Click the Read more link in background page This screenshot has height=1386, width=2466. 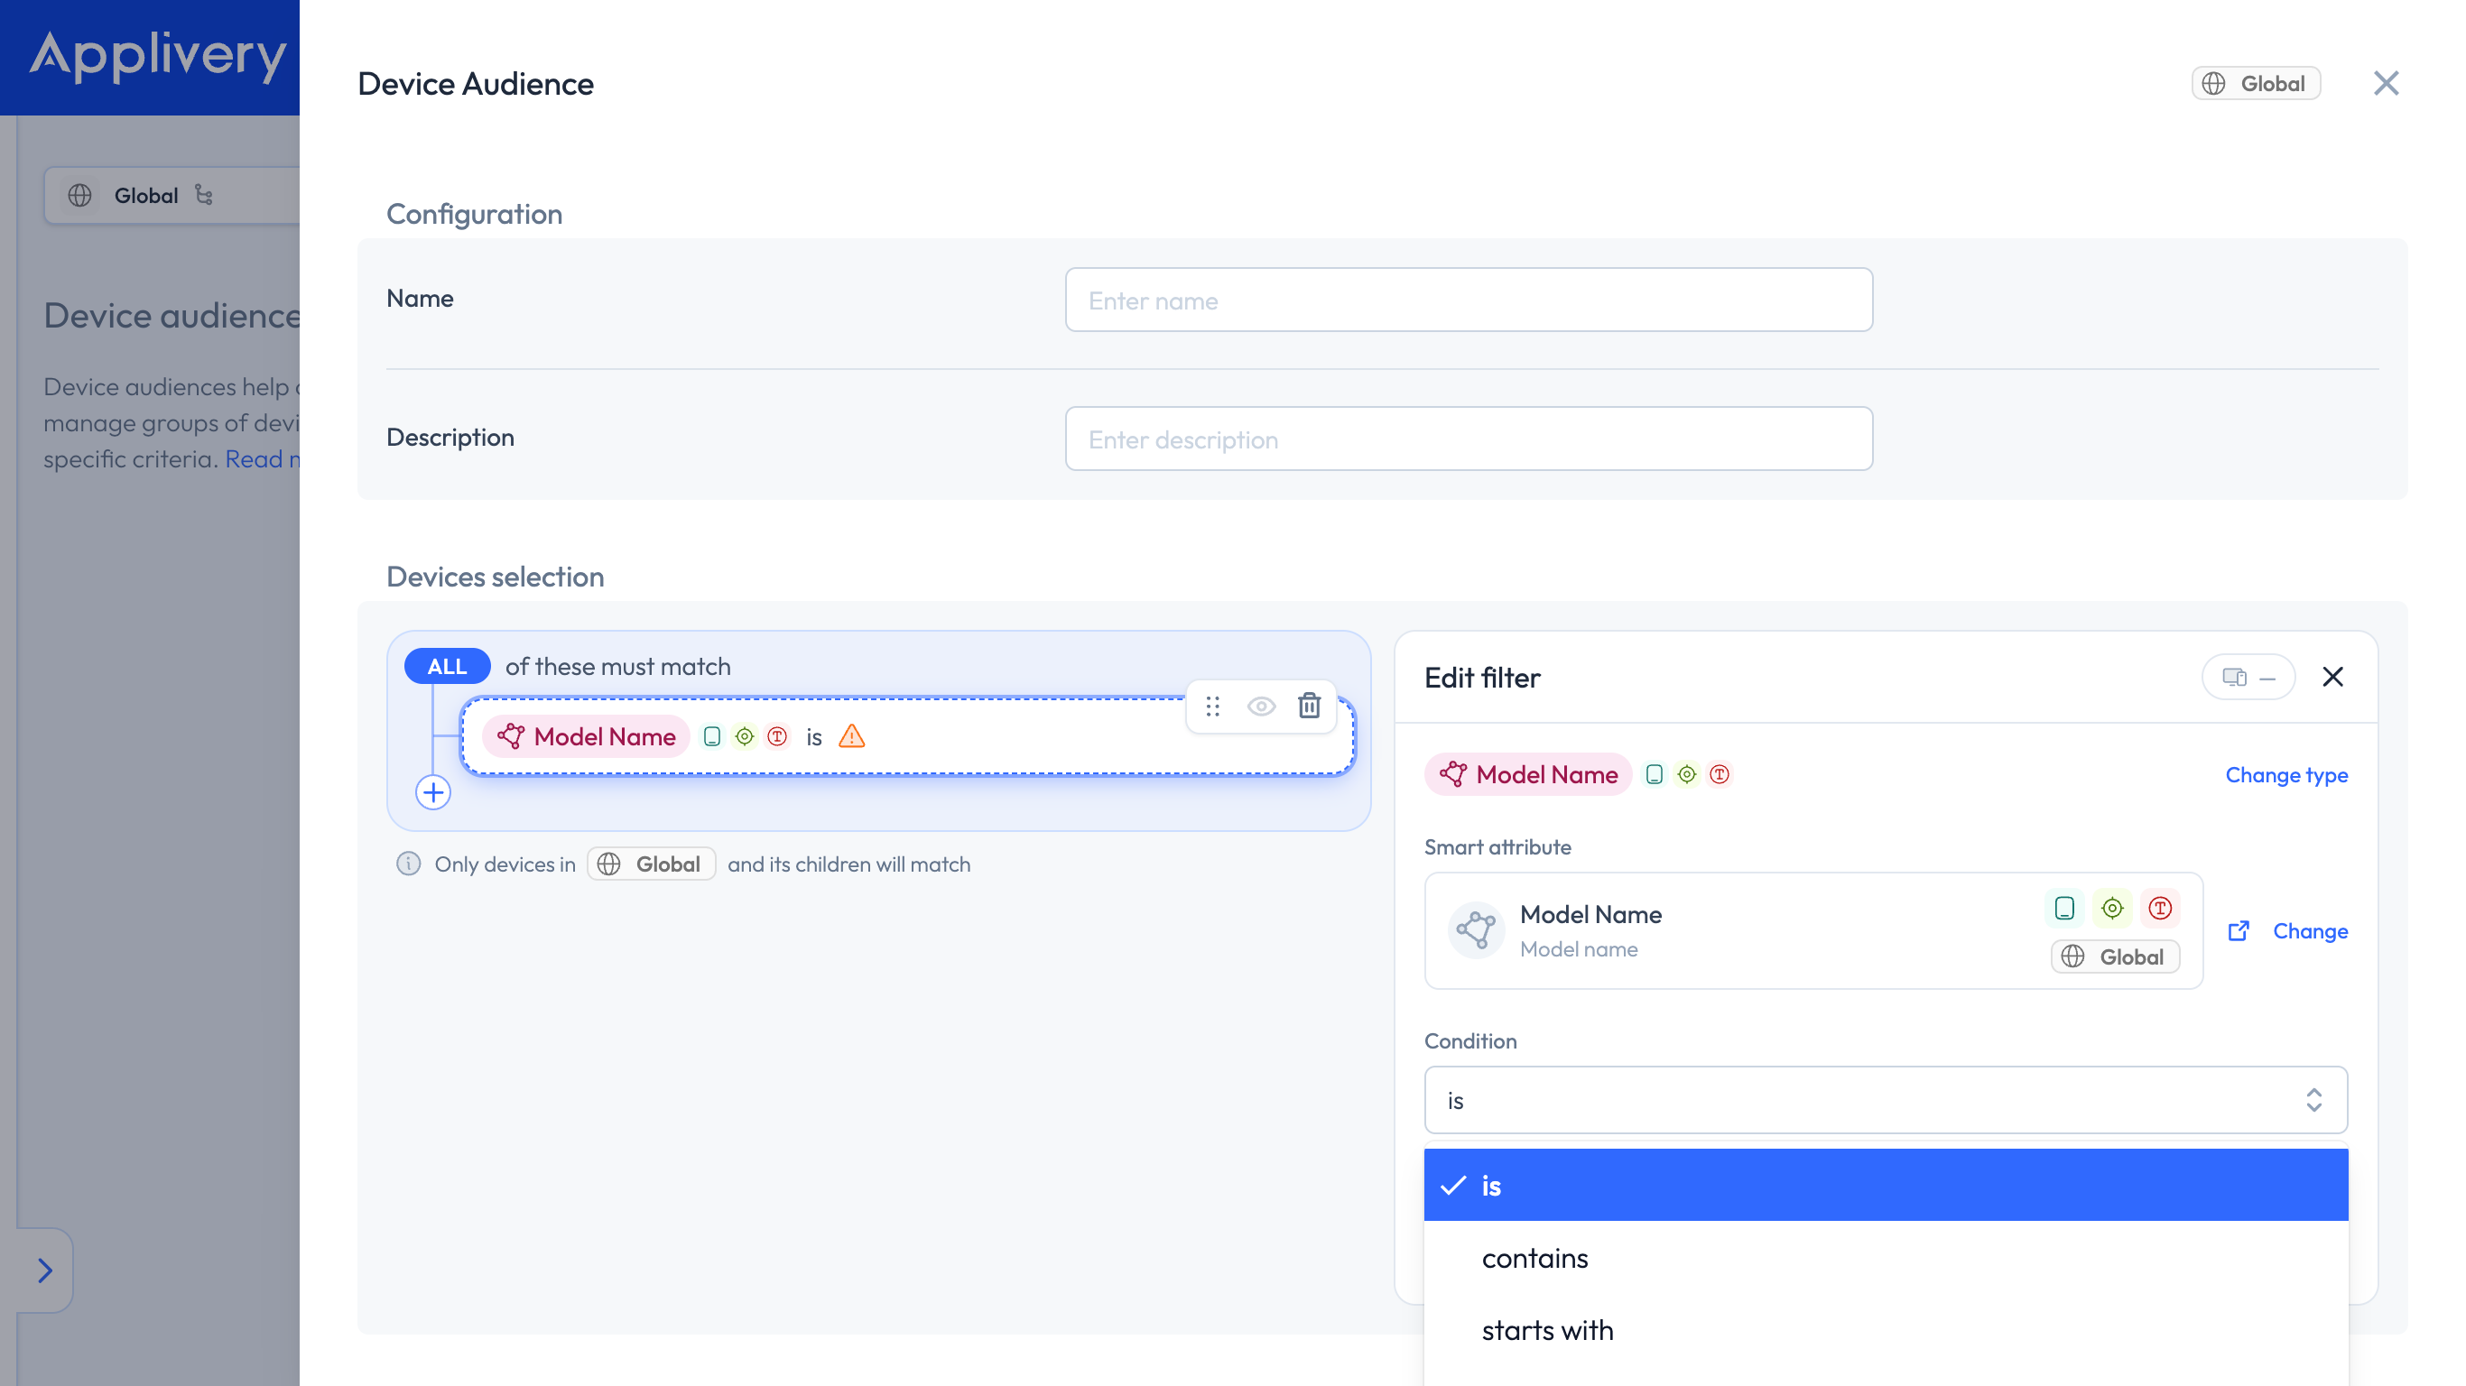coord(262,458)
